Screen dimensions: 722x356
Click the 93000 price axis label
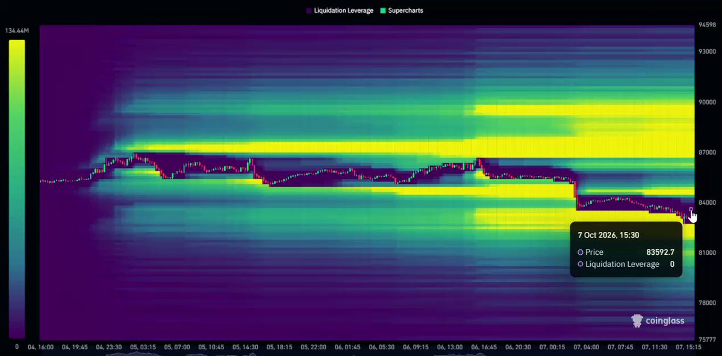tap(706, 52)
